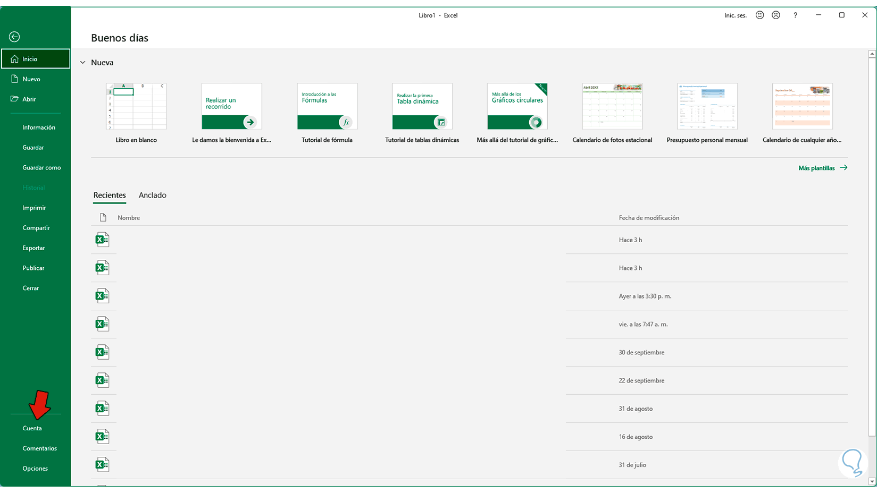The height and width of the screenshot is (493, 877).
Task: Click the scrollbar down arrow
Action: point(872,482)
